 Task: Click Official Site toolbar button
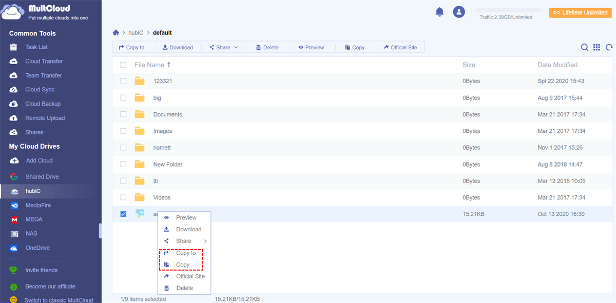tap(400, 47)
